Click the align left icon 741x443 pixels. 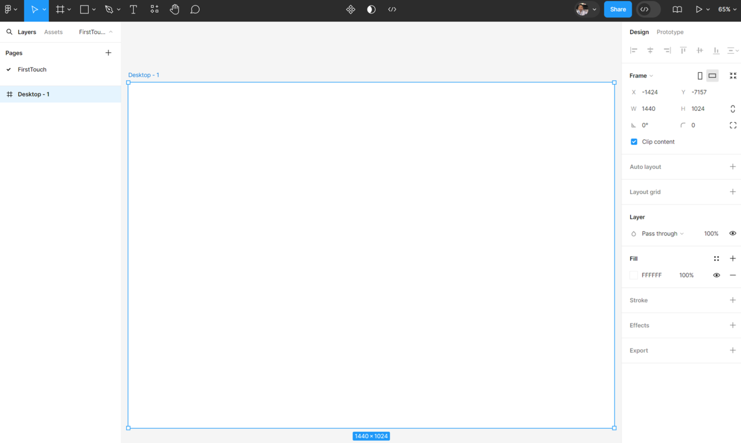633,50
